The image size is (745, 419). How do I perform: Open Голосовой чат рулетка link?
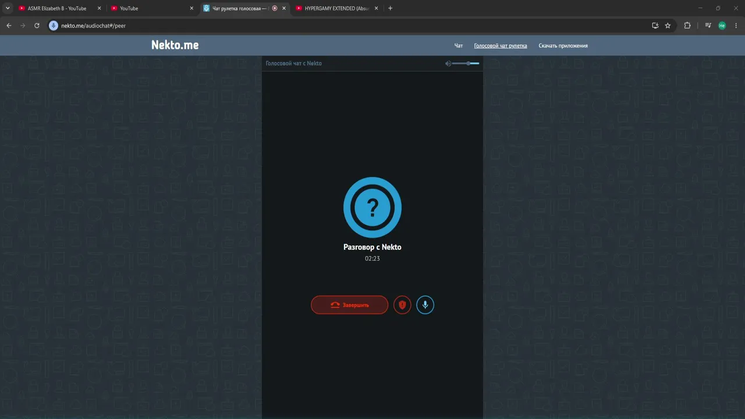click(x=501, y=45)
